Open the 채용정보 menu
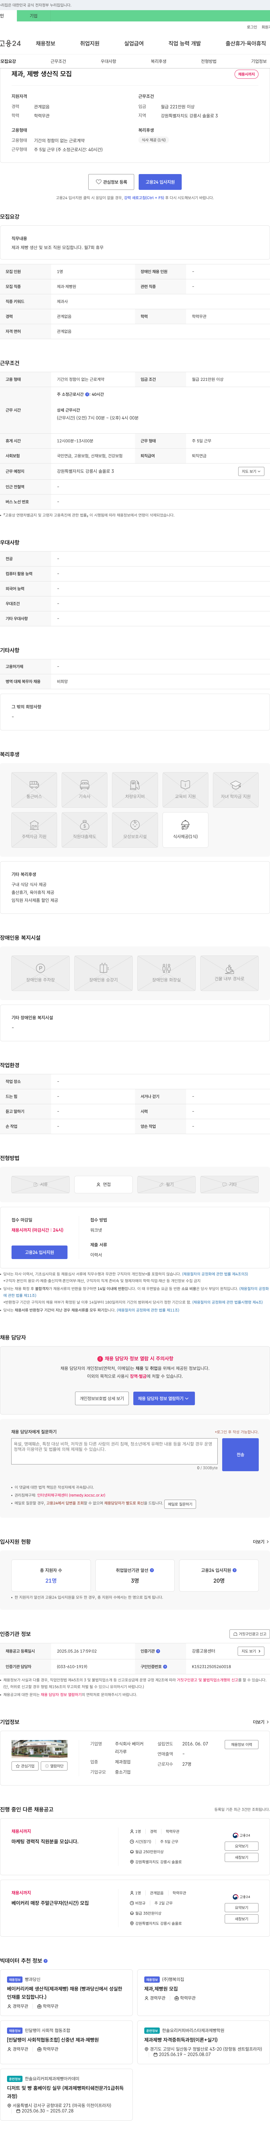The height and width of the screenshot is (2146, 270). [x=45, y=43]
